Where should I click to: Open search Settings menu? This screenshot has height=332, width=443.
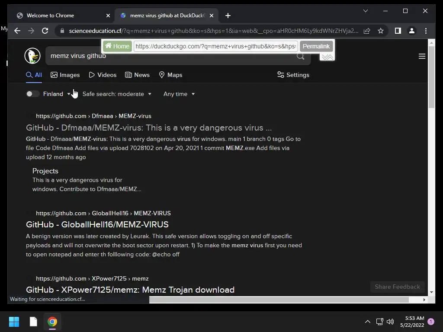(293, 75)
